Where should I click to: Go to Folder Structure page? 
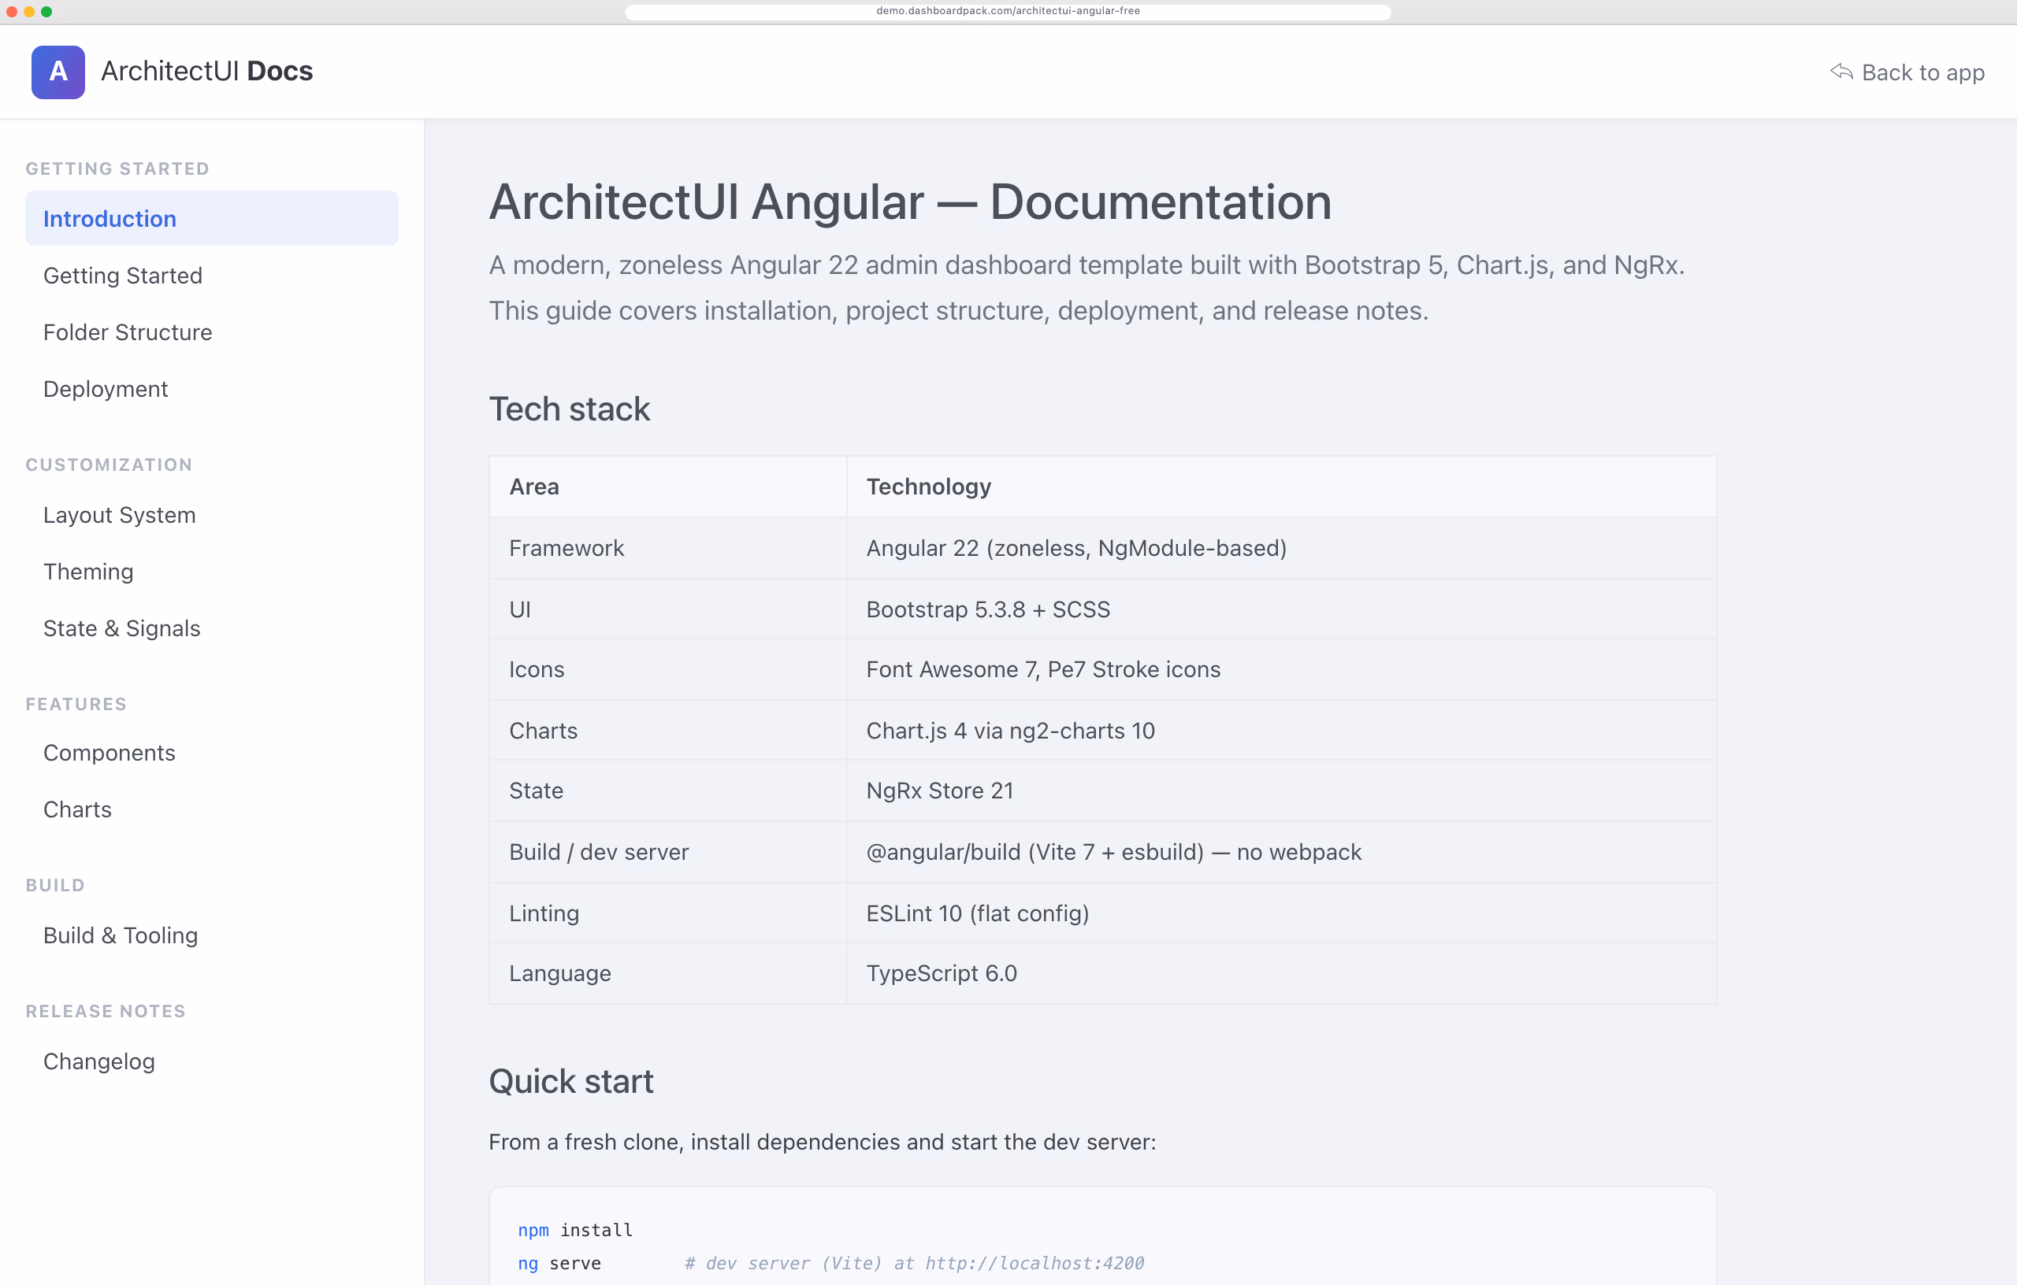pyautogui.click(x=212, y=332)
